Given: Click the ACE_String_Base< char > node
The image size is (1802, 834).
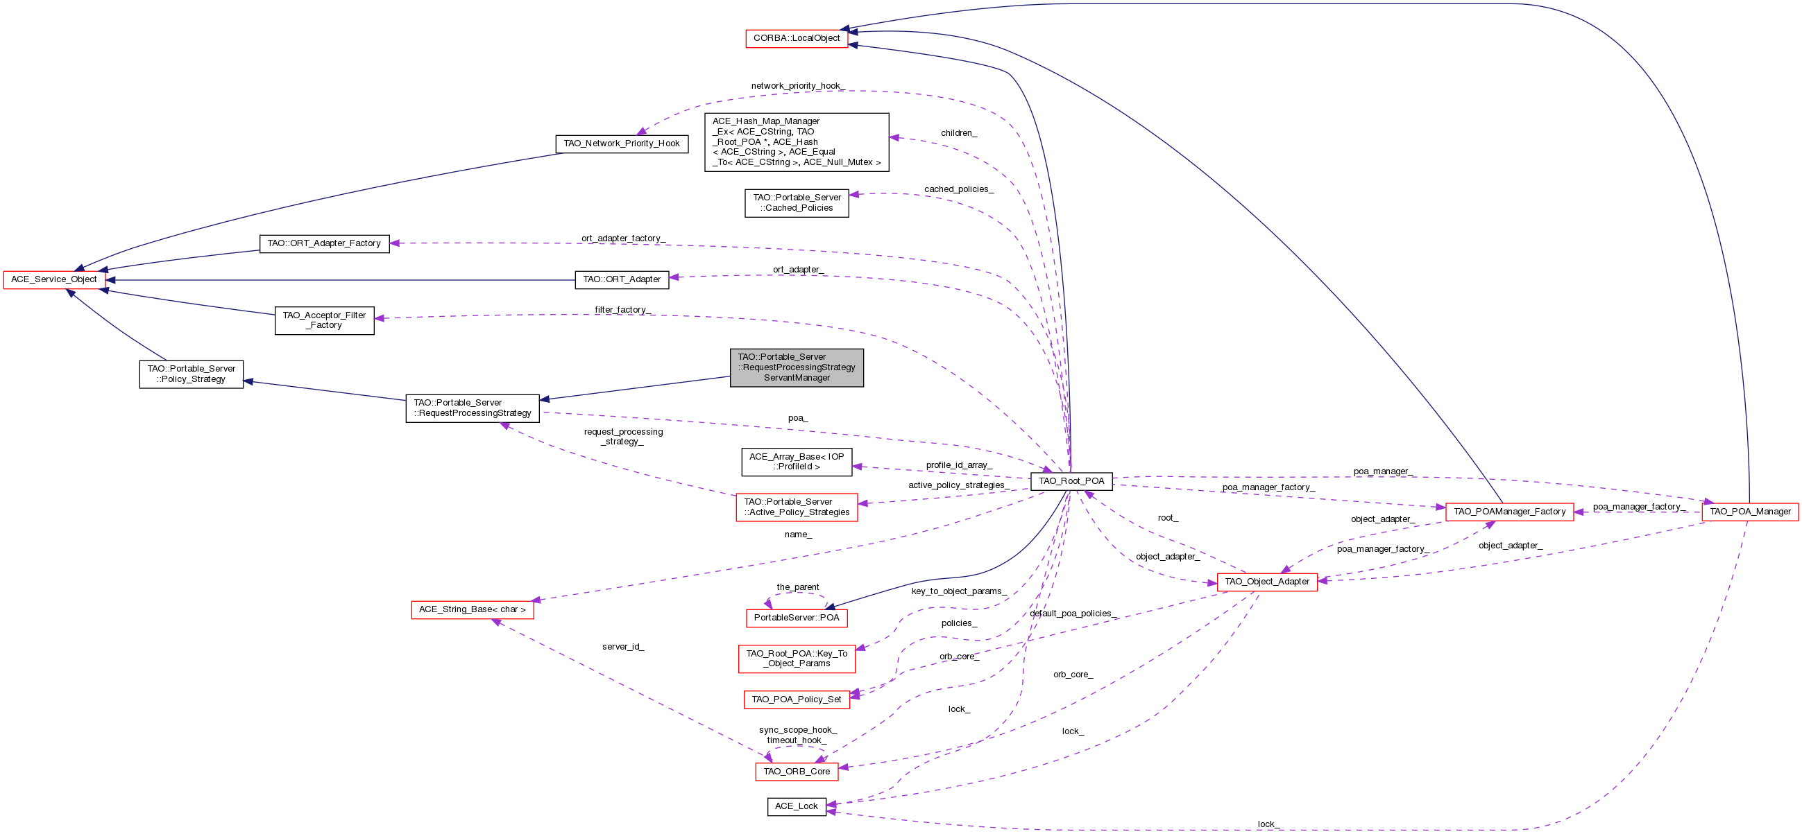Looking at the screenshot, I should pyautogui.click(x=473, y=609).
